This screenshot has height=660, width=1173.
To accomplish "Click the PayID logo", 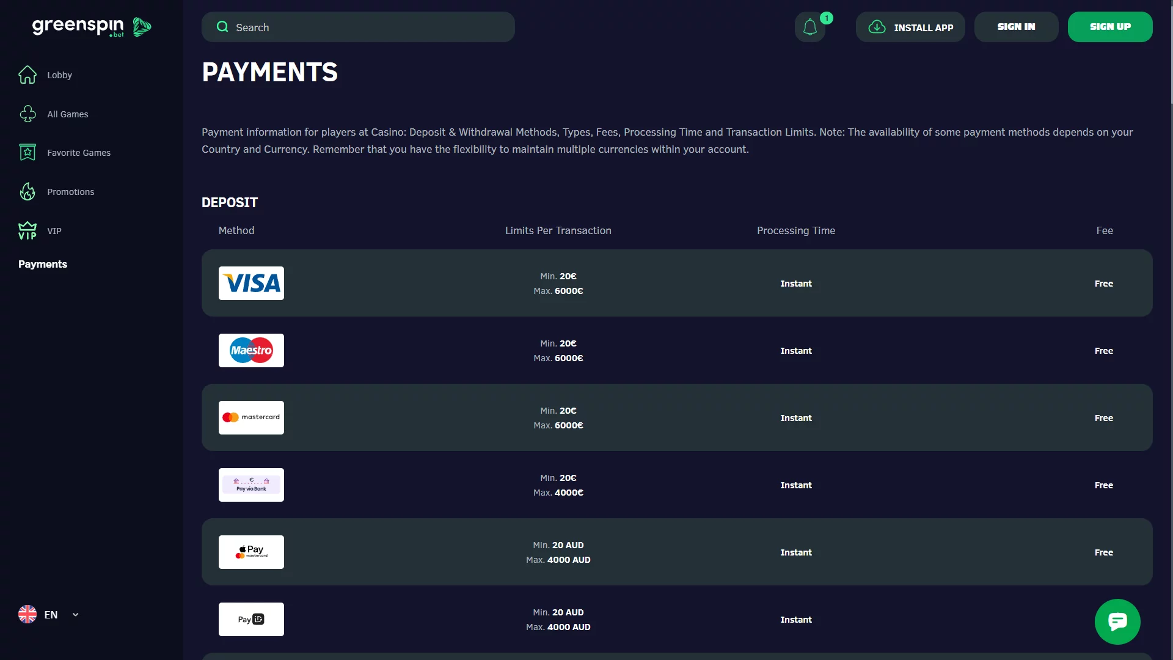I will [x=251, y=619].
